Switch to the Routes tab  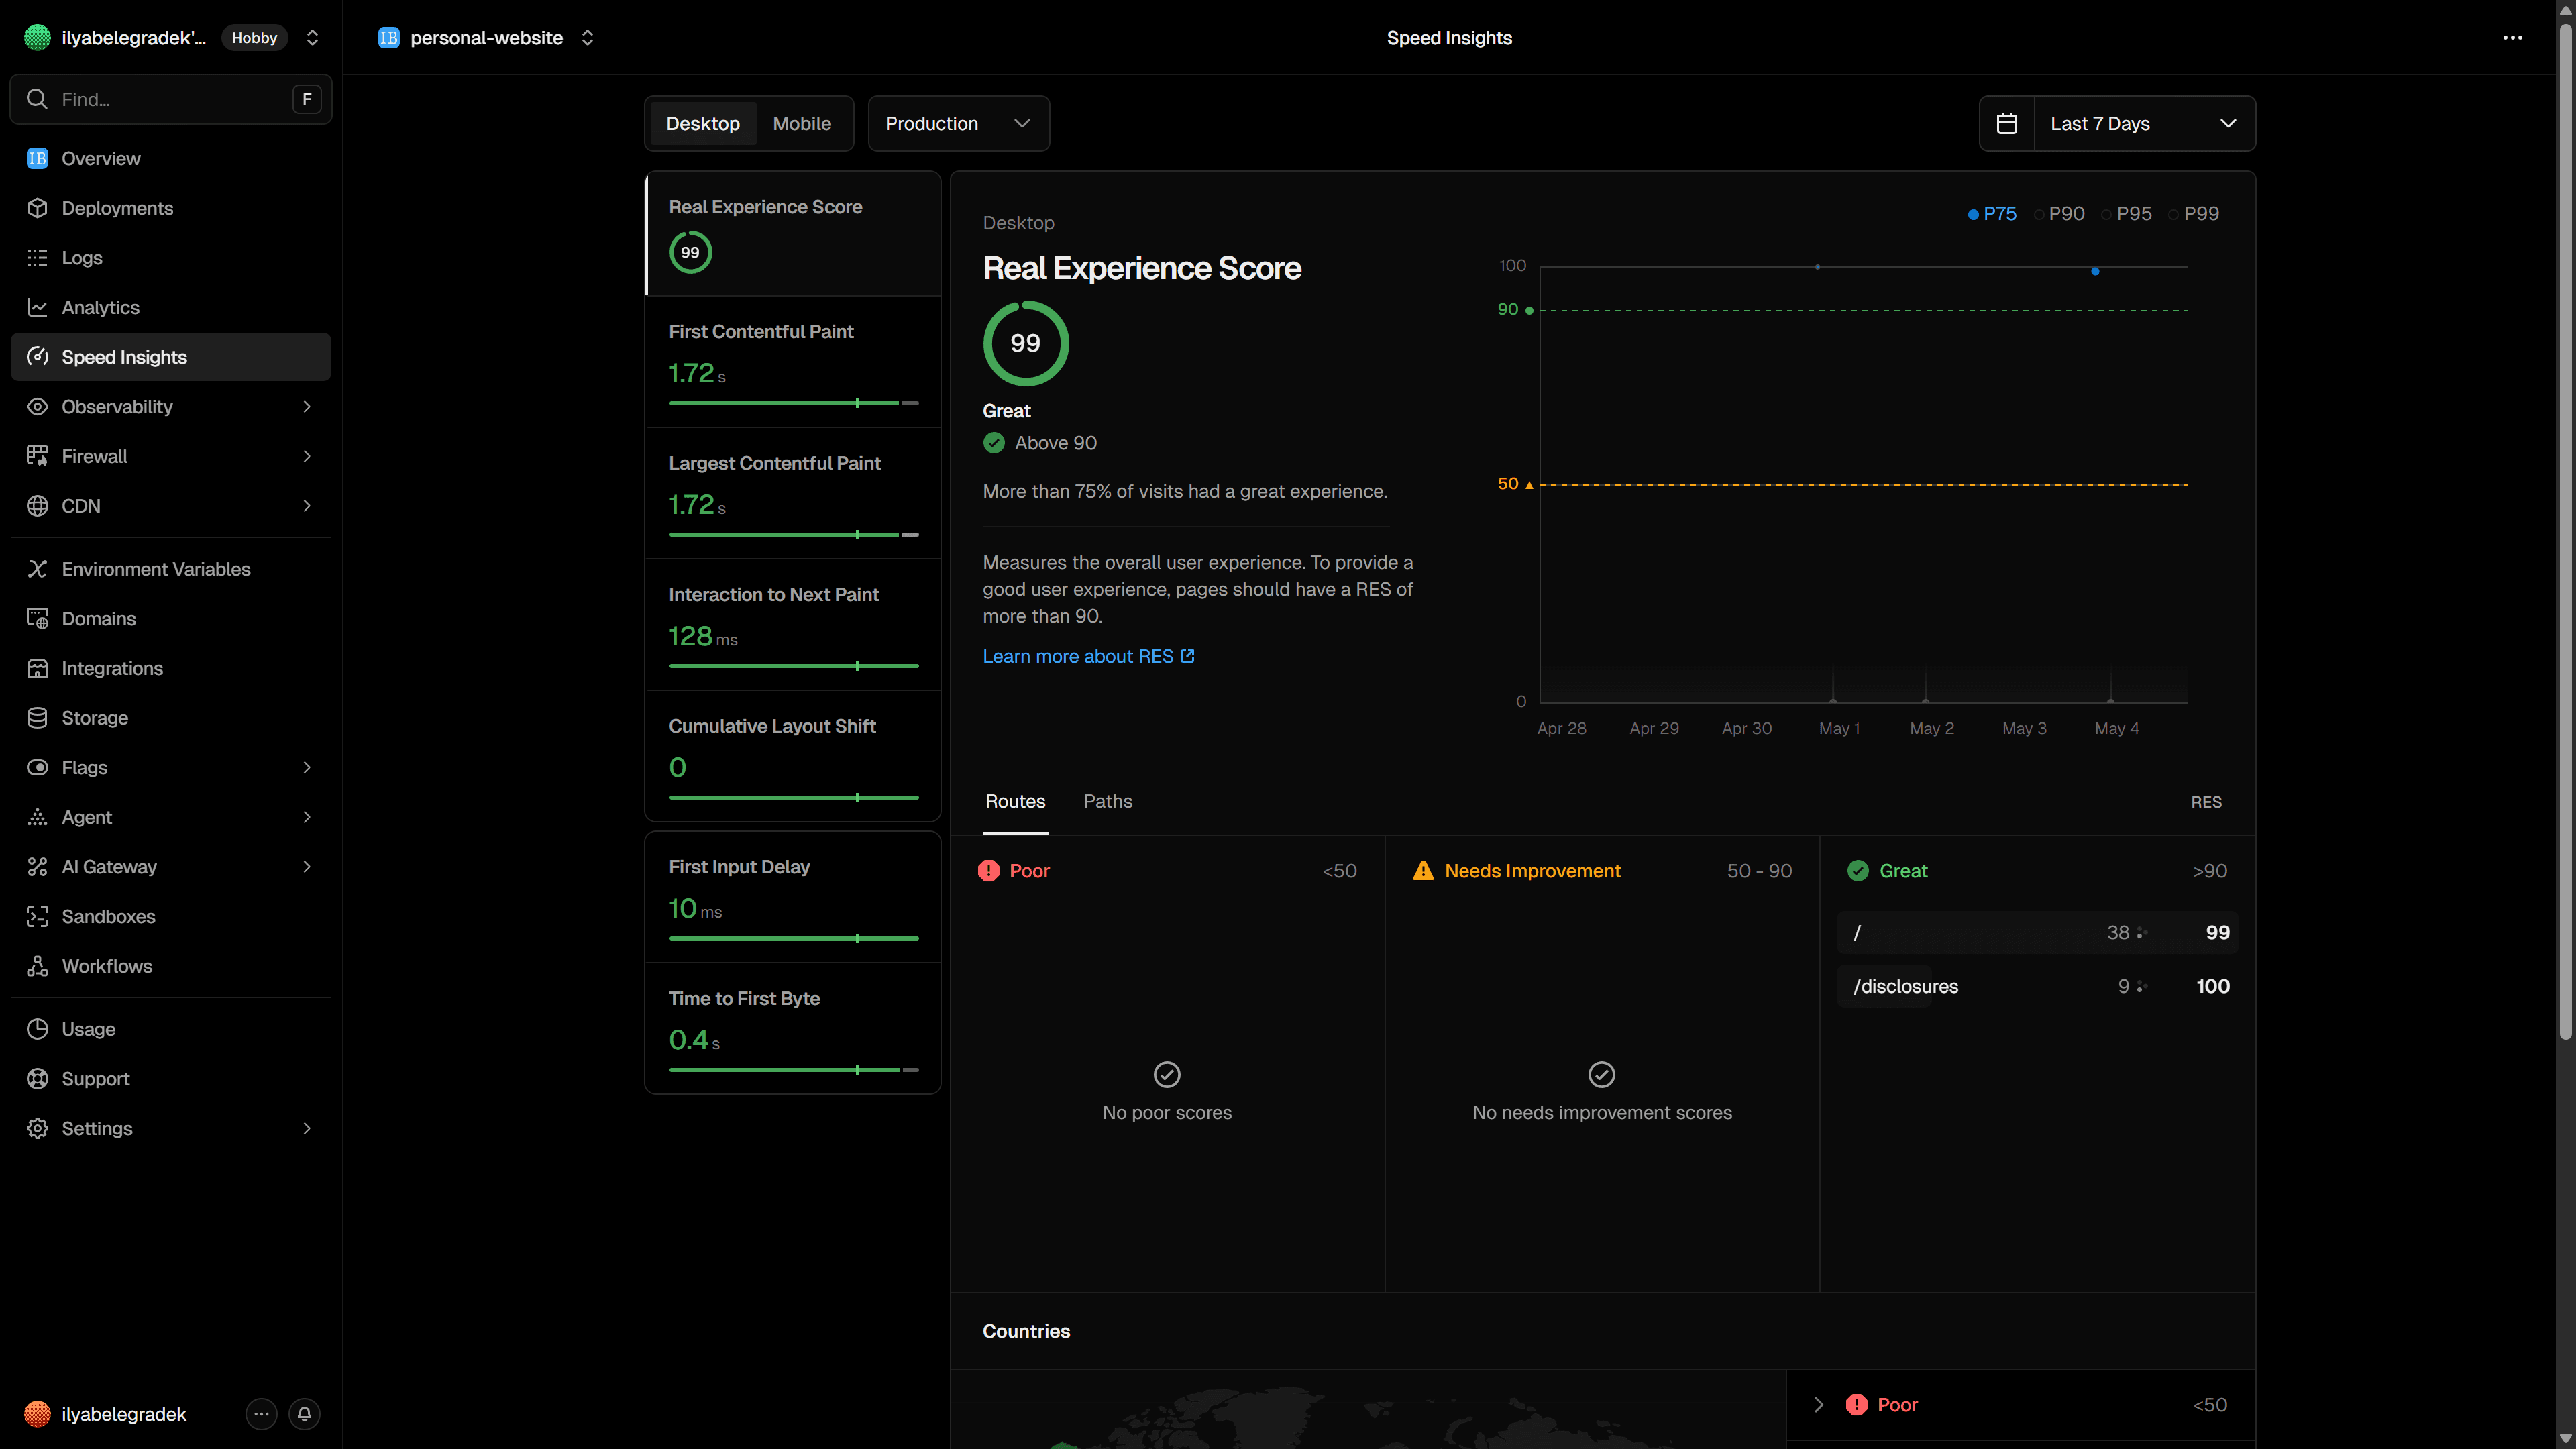(x=1015, y=801)
